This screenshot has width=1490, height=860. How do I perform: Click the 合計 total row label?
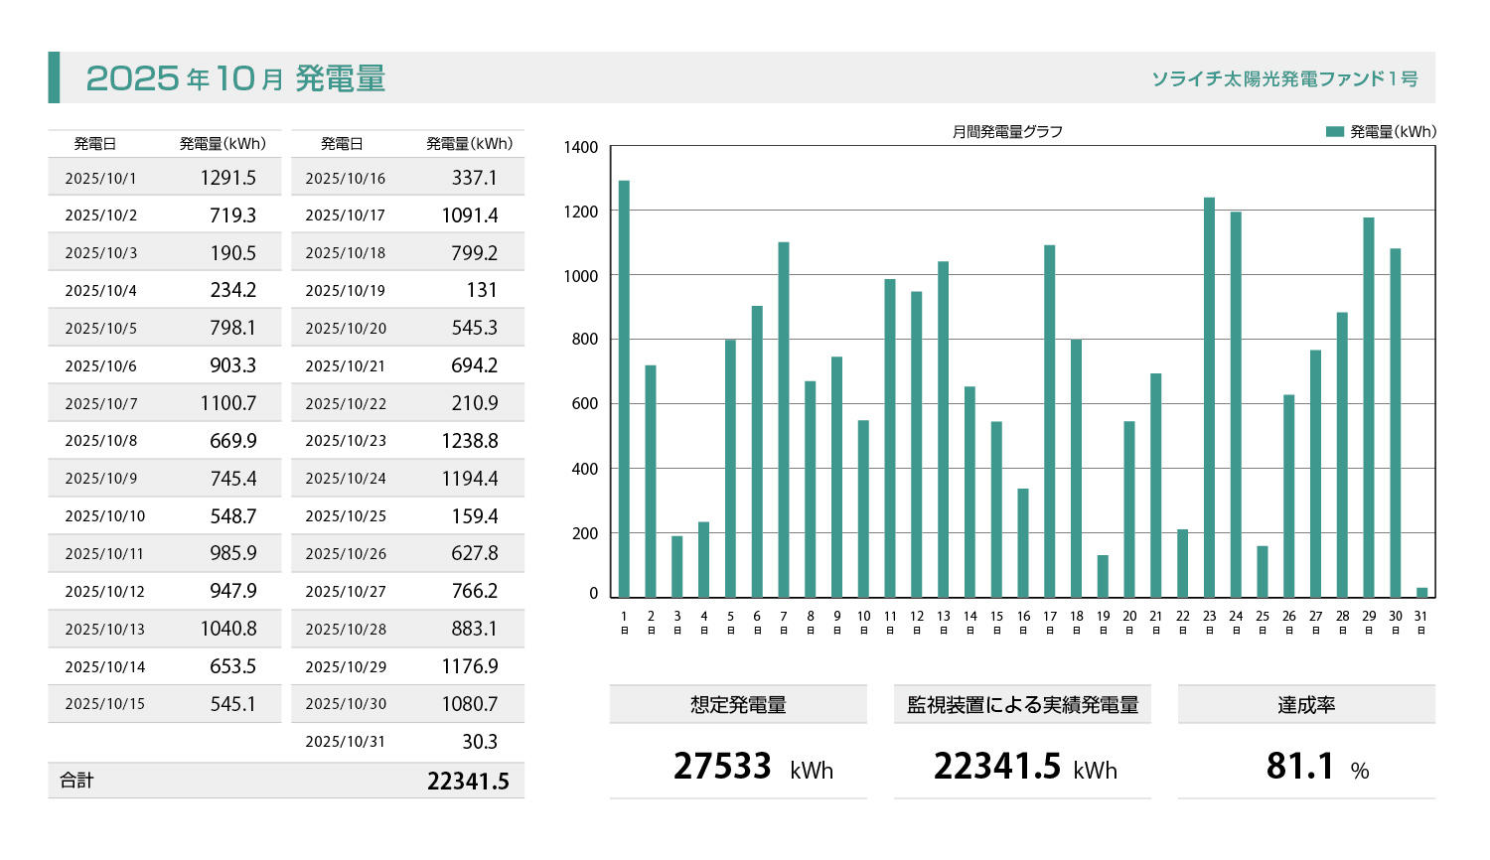76,781
